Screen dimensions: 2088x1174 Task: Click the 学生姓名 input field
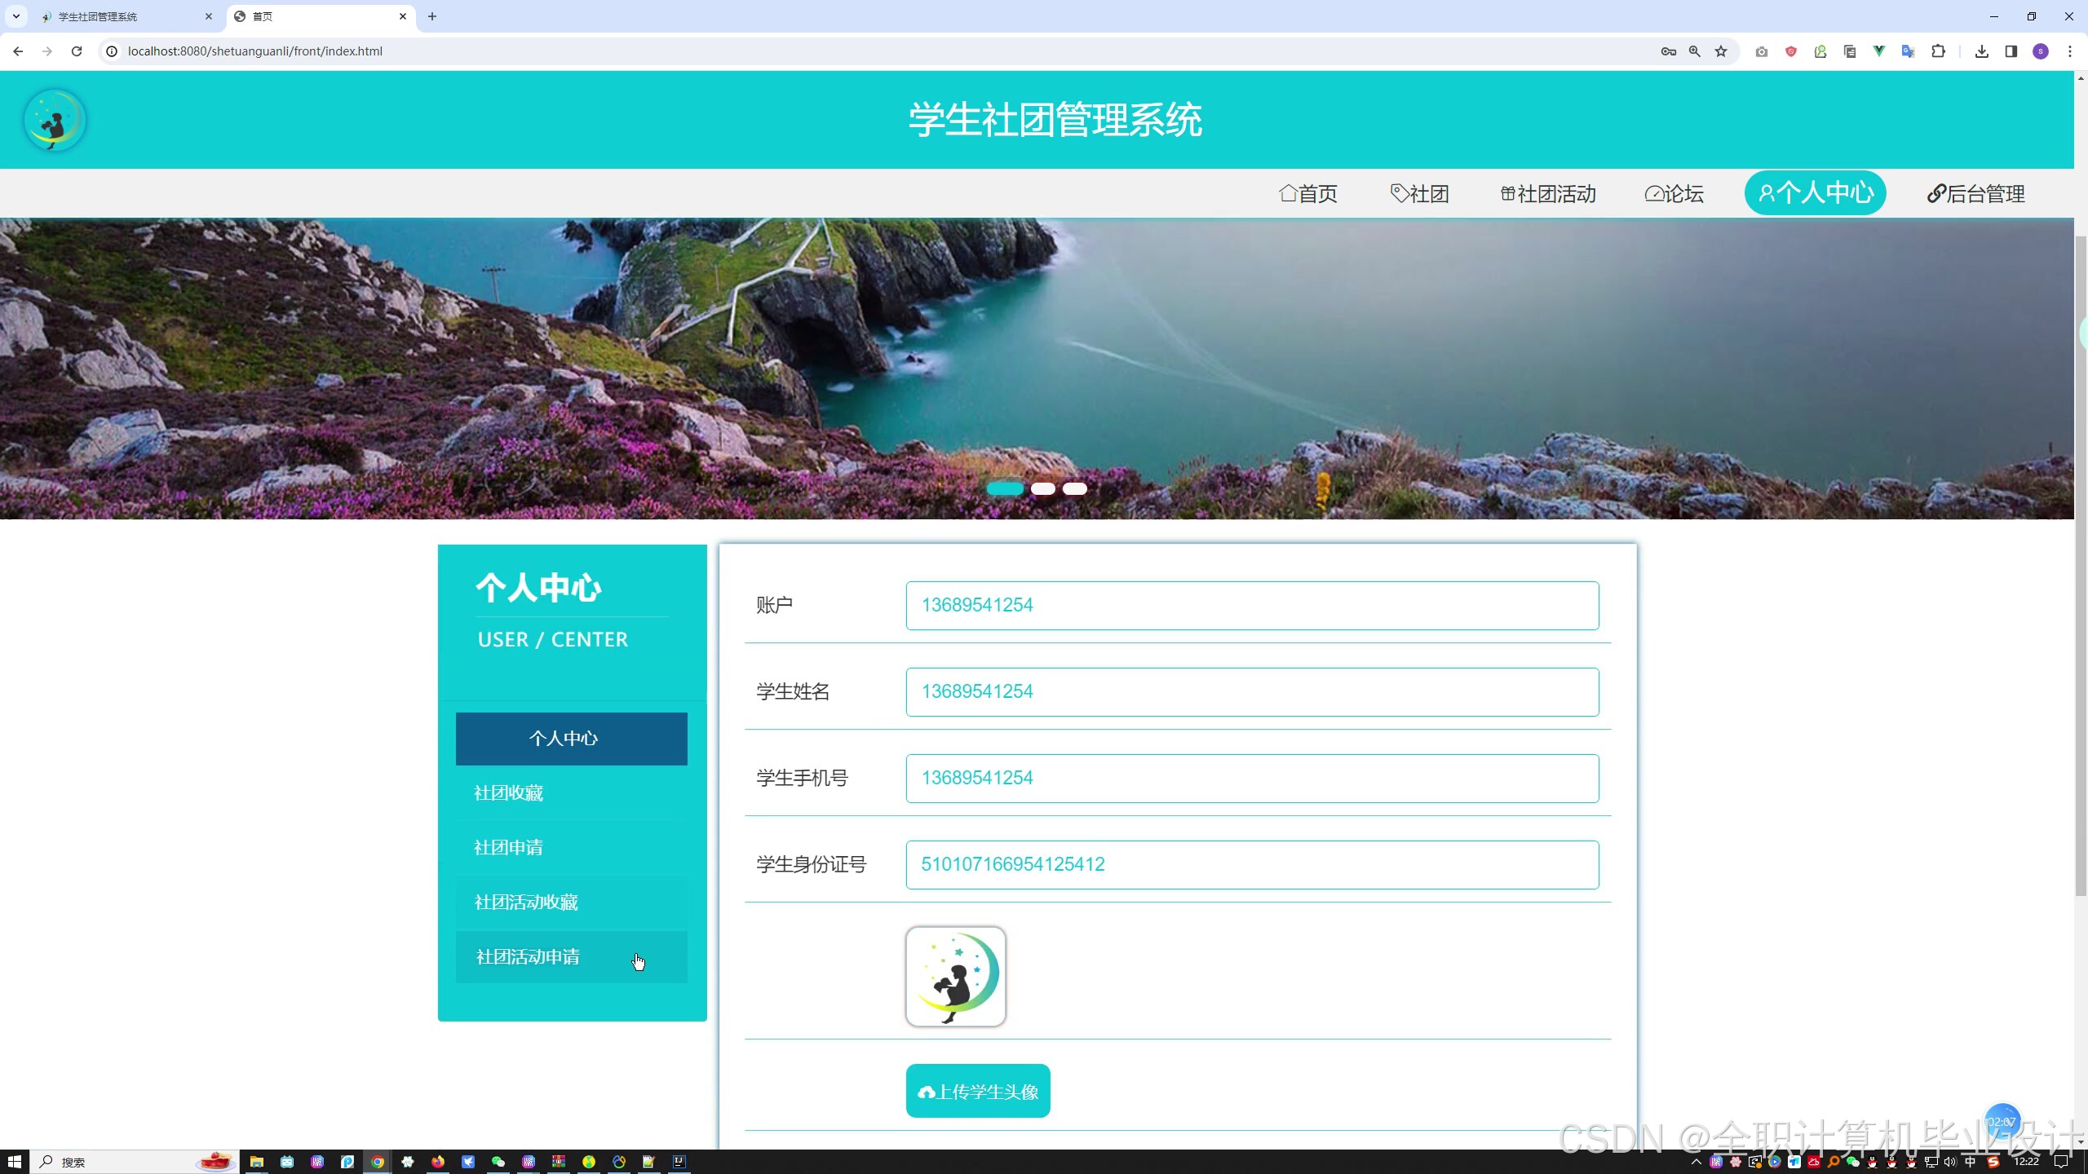click(1252, 692)
